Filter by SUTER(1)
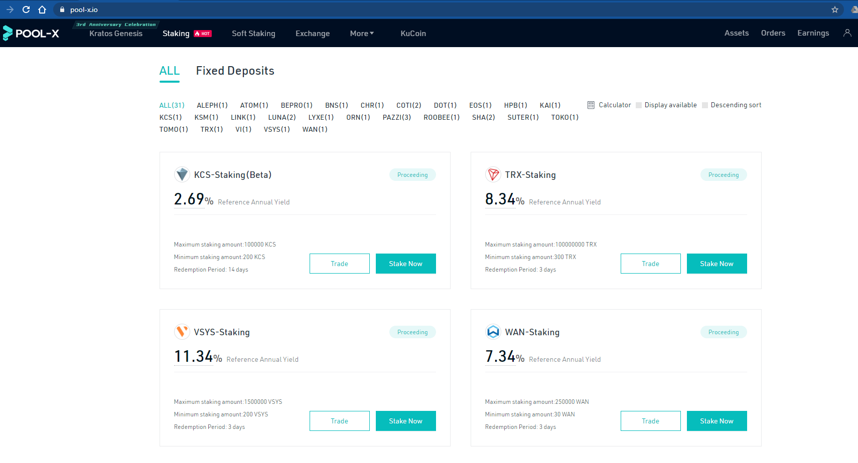 click(523, 117)
